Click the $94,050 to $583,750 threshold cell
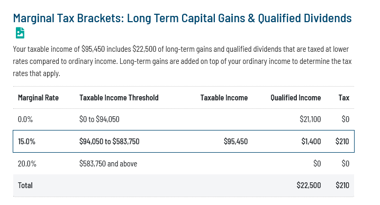This screenshot has height=205, width=380. (110, 142)
